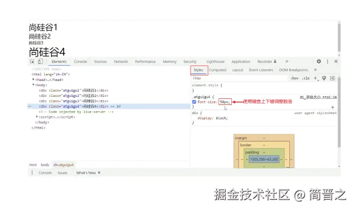The width and height of the screenshot is (354, 209).
Task: Close the What's New drawer tab
Action: pyautogui.click(x=99, y=173)
